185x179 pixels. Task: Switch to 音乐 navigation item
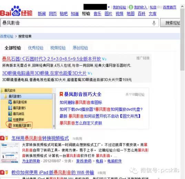[x=97, y=14]
